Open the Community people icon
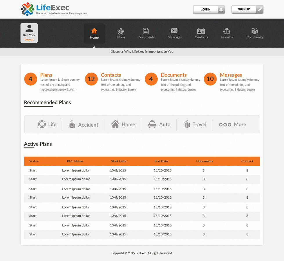Viewport: 284px width, 261px height. click(x=255, y=31)
